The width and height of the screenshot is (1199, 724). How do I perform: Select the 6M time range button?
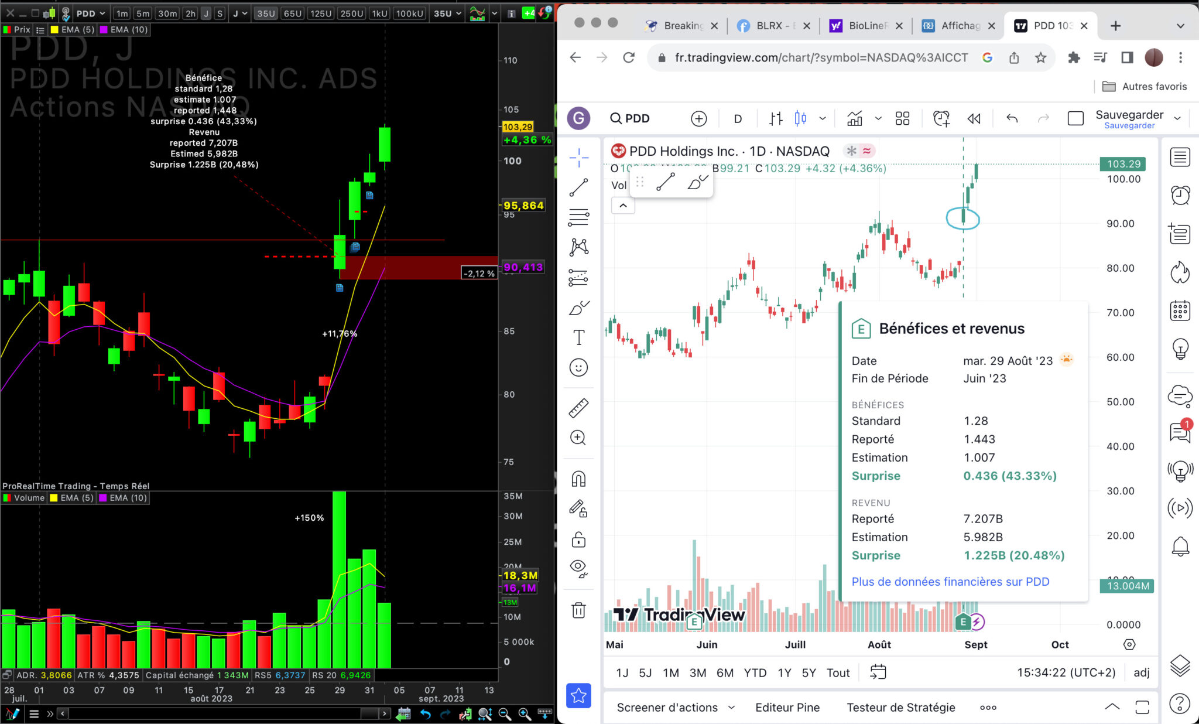(x=725, y=672)
